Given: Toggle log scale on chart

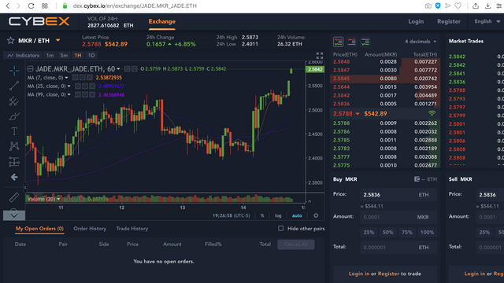Looking at the screenshot, I should 278,215.
